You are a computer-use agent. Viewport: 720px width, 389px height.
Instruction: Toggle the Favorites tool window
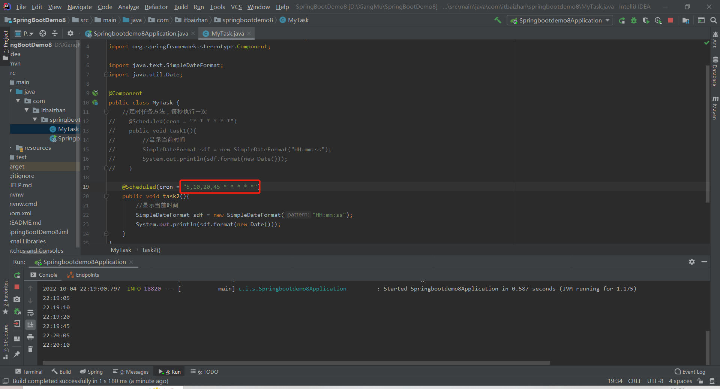(x=5, y=298)
